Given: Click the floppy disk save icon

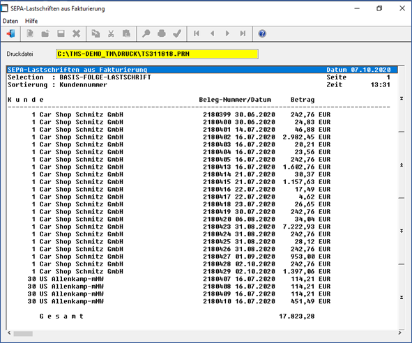Looking at the screenshot, I should [61, 33].
